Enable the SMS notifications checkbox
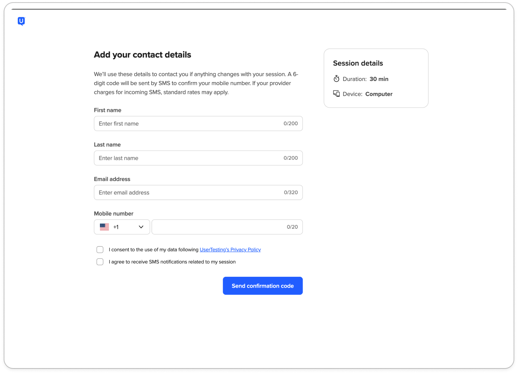This screenshot has width=518, height=374. (x=100, y=262)
